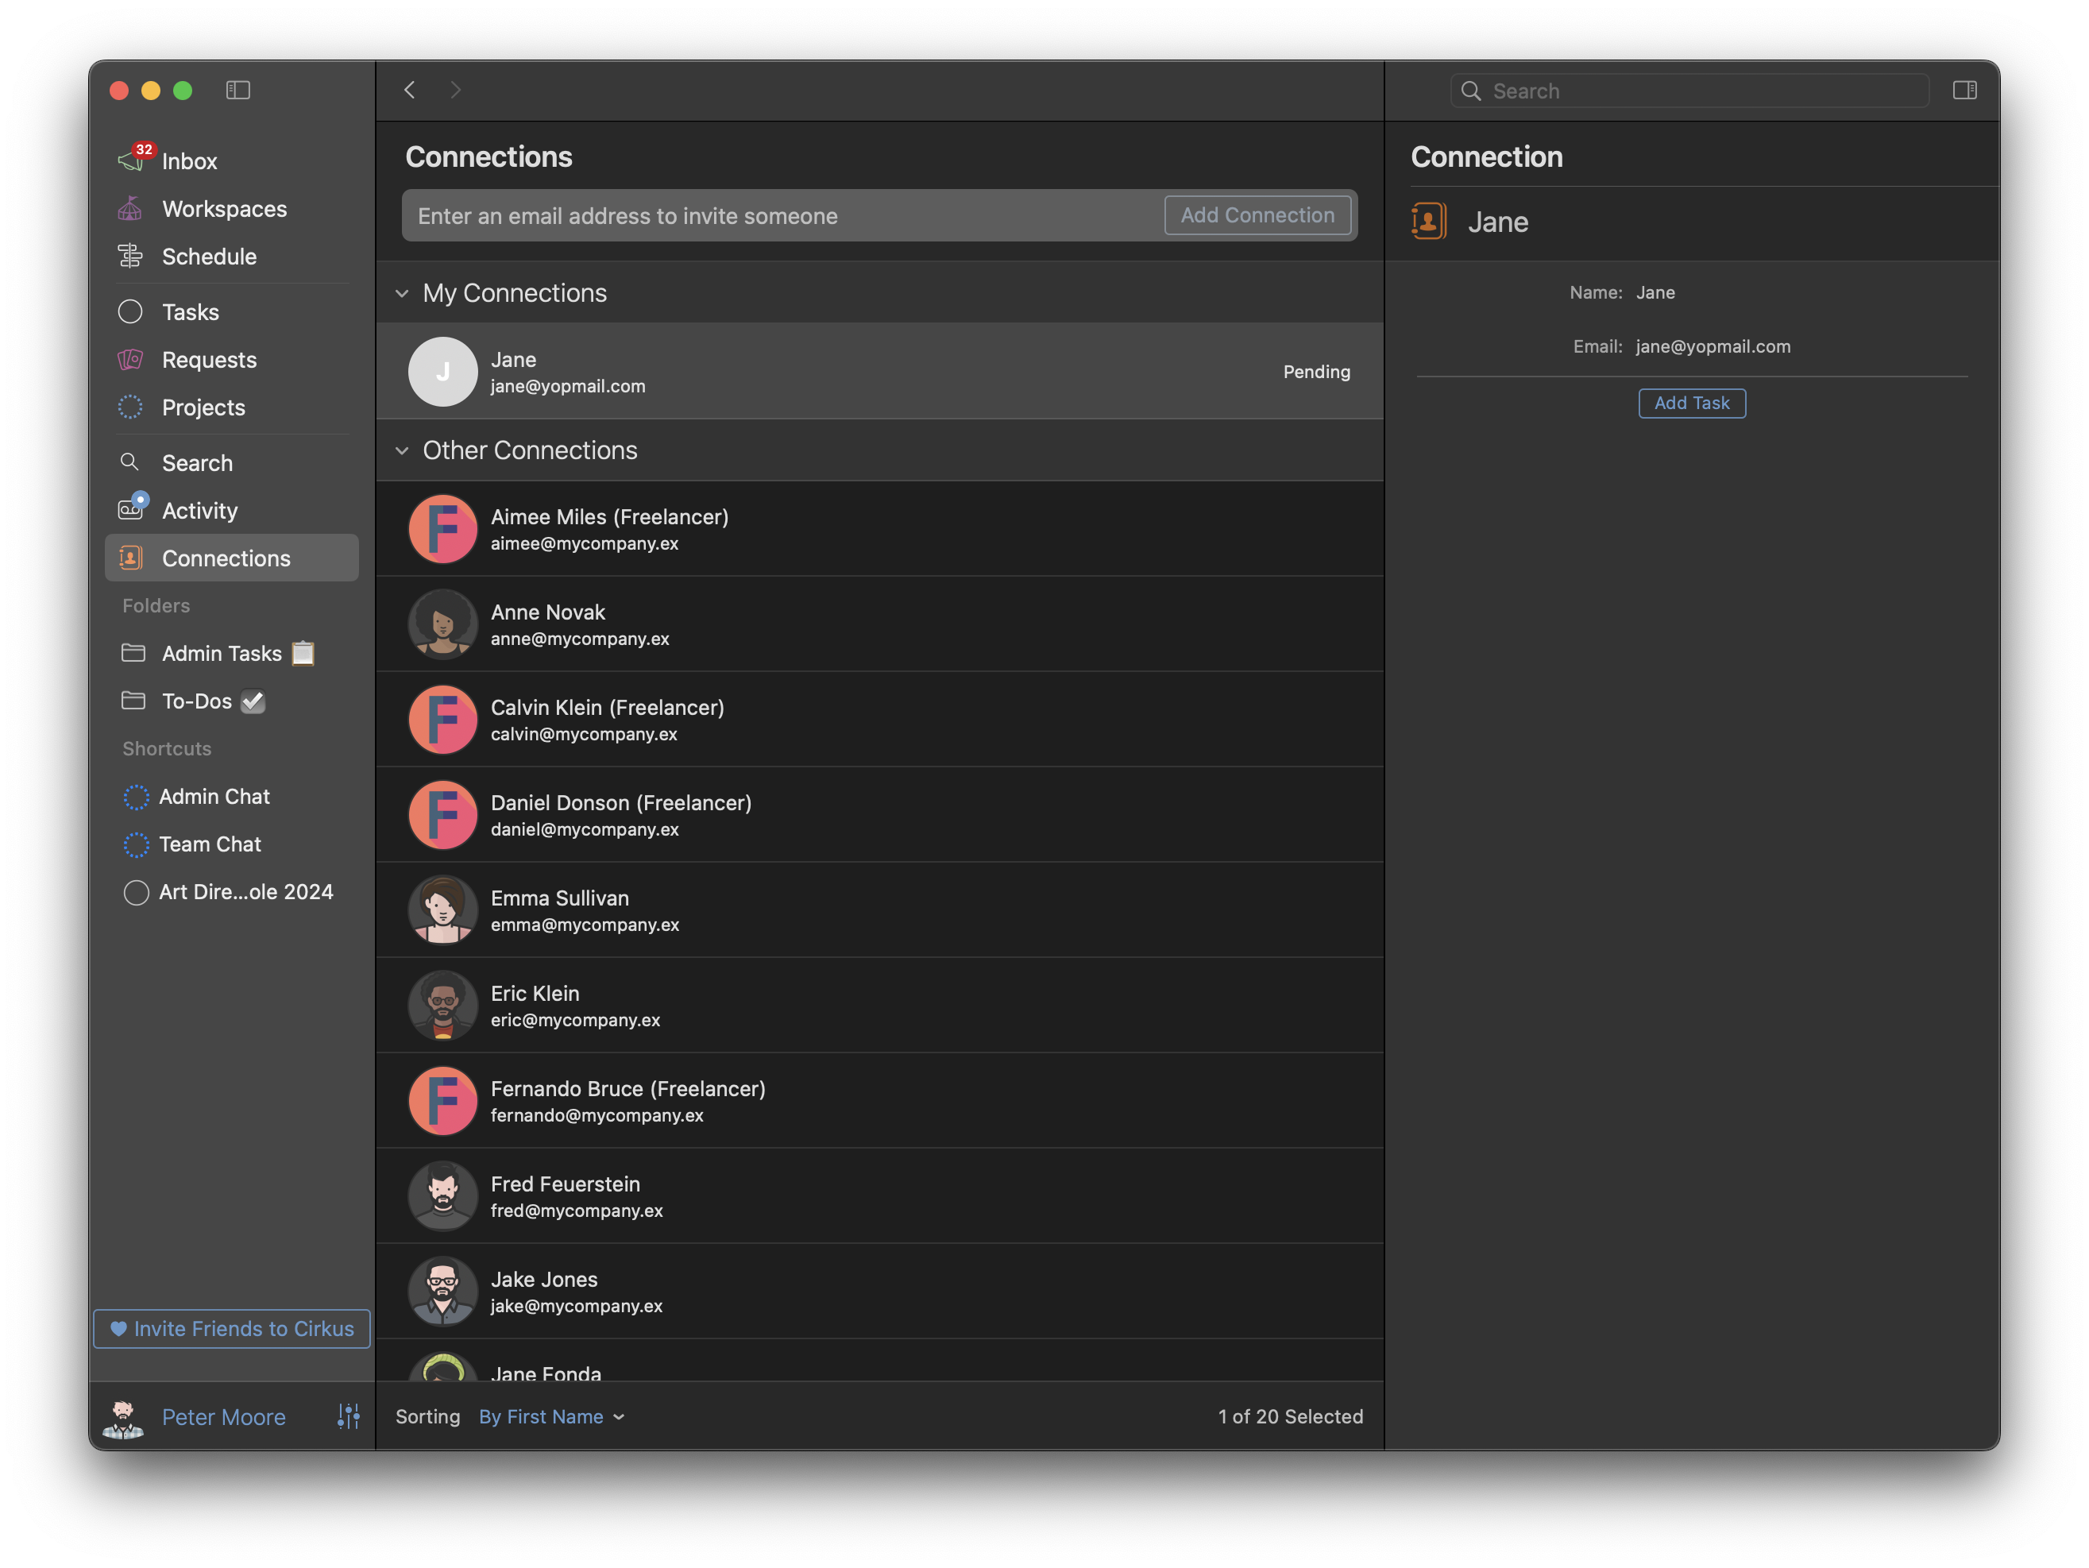Click the Add Task button
Viewport: 2089px width, 1568px height.
point(1691,404)
